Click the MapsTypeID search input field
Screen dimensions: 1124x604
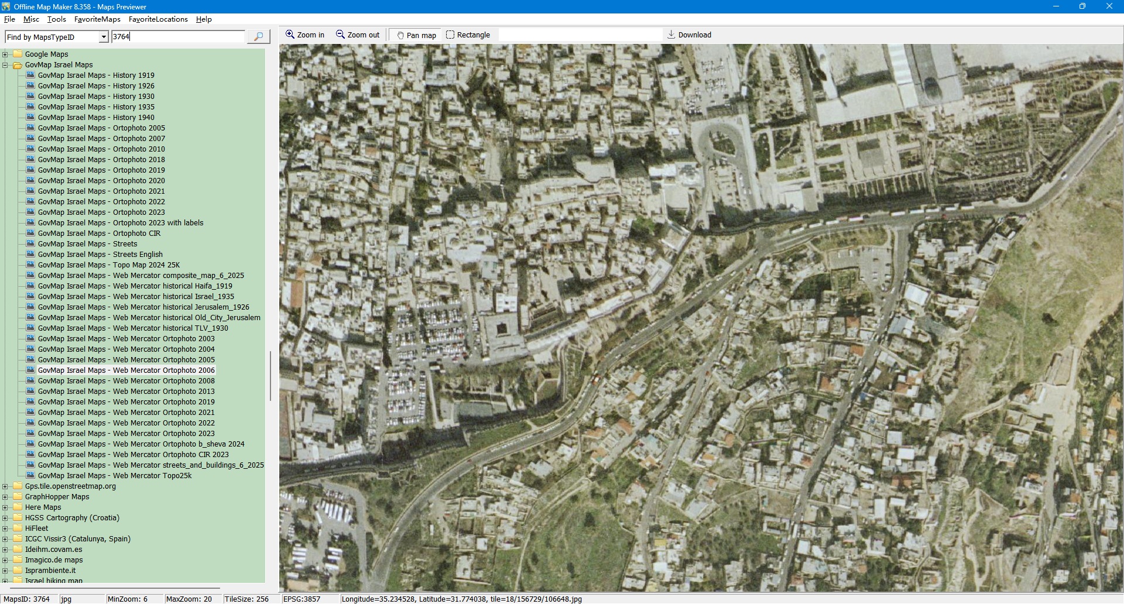[x=178, y=37]
